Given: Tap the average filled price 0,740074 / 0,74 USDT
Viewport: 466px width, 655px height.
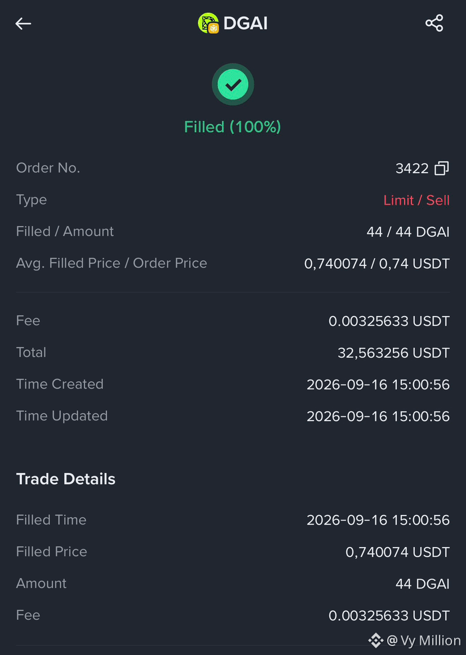Looking at the screenshot, I should [x=377, y=264].
